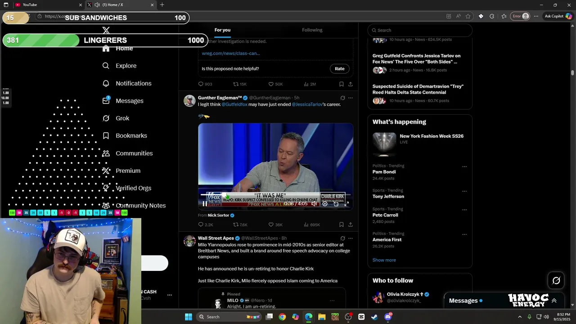The height and width of the screenshot is (324, 576).
Task: Open Grok from the sidebar
Action: tap(116, 118)
